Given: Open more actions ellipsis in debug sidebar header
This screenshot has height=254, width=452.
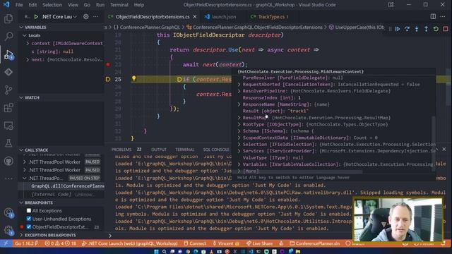Looking at the screenshot, I should point(96,17).
